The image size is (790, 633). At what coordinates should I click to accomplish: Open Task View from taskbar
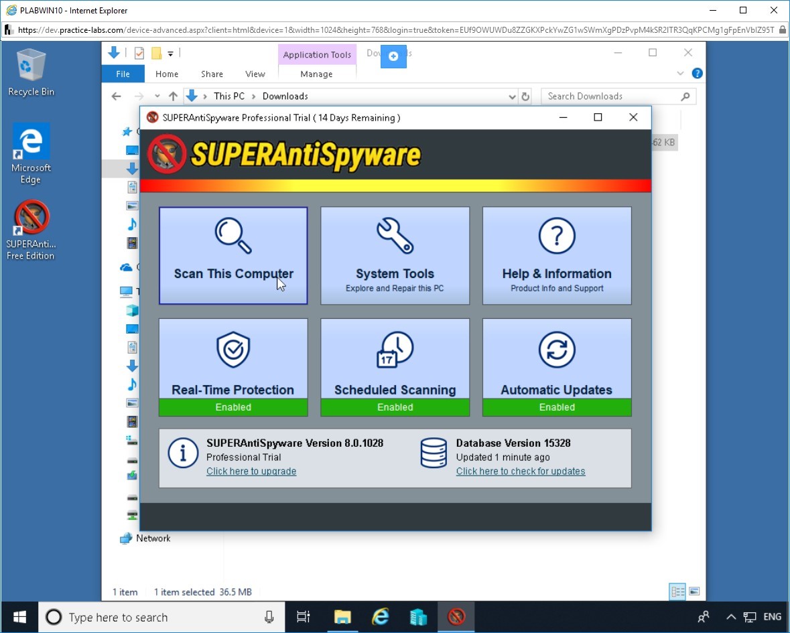point(304,617)
